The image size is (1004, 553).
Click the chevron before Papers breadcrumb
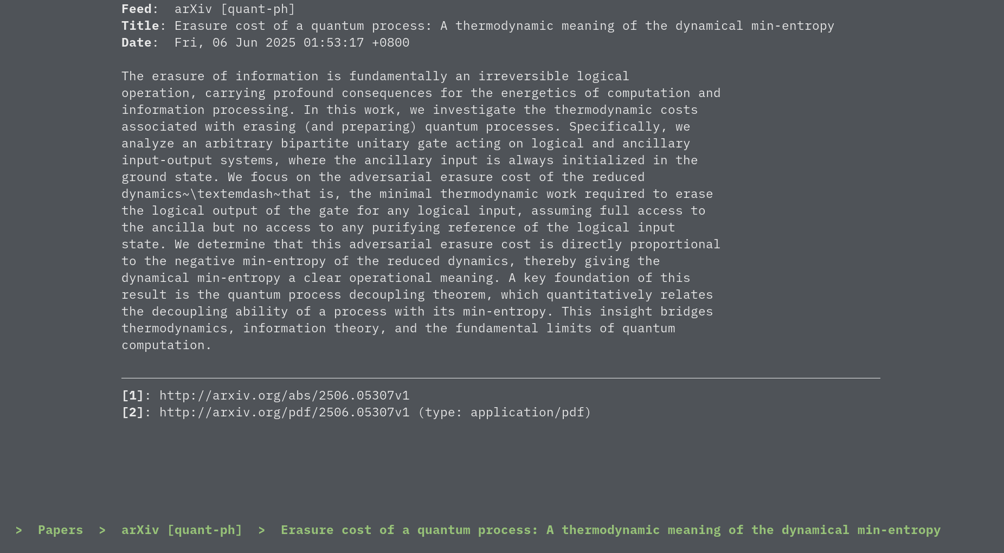19,530
